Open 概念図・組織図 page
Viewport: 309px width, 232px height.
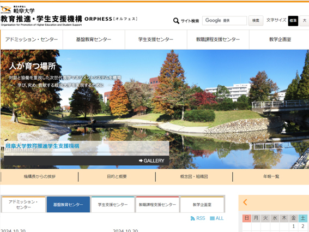[x=194, y=176]
